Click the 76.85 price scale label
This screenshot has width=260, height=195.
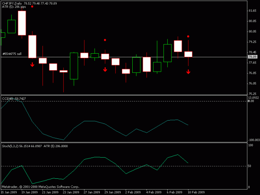tap(253, 73)
